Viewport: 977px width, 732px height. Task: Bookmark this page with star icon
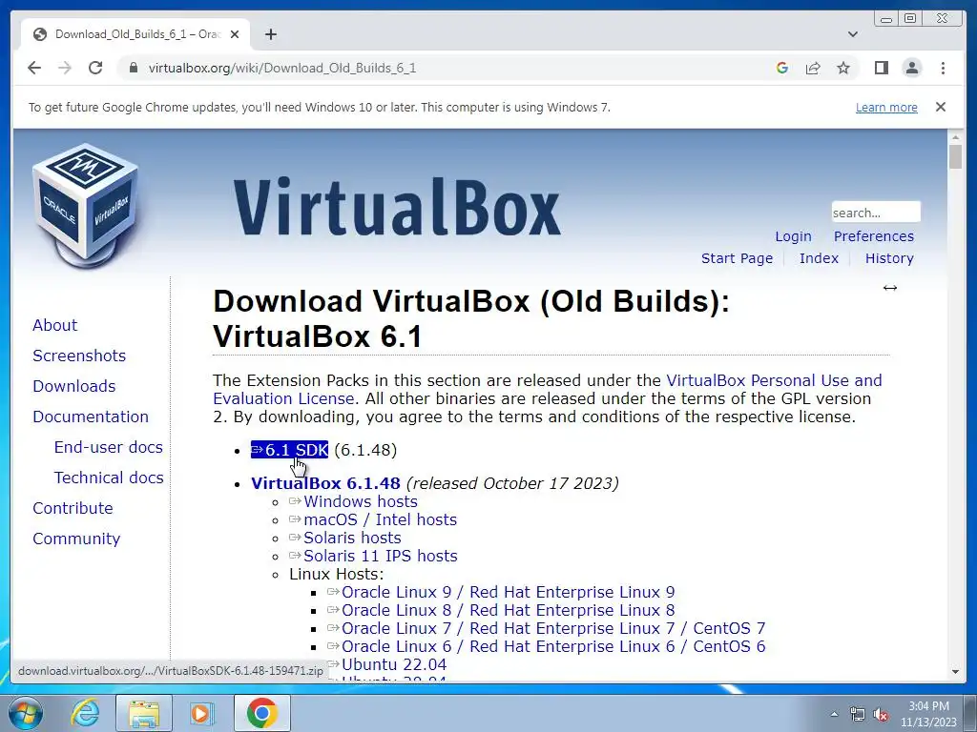click(843, 68)
